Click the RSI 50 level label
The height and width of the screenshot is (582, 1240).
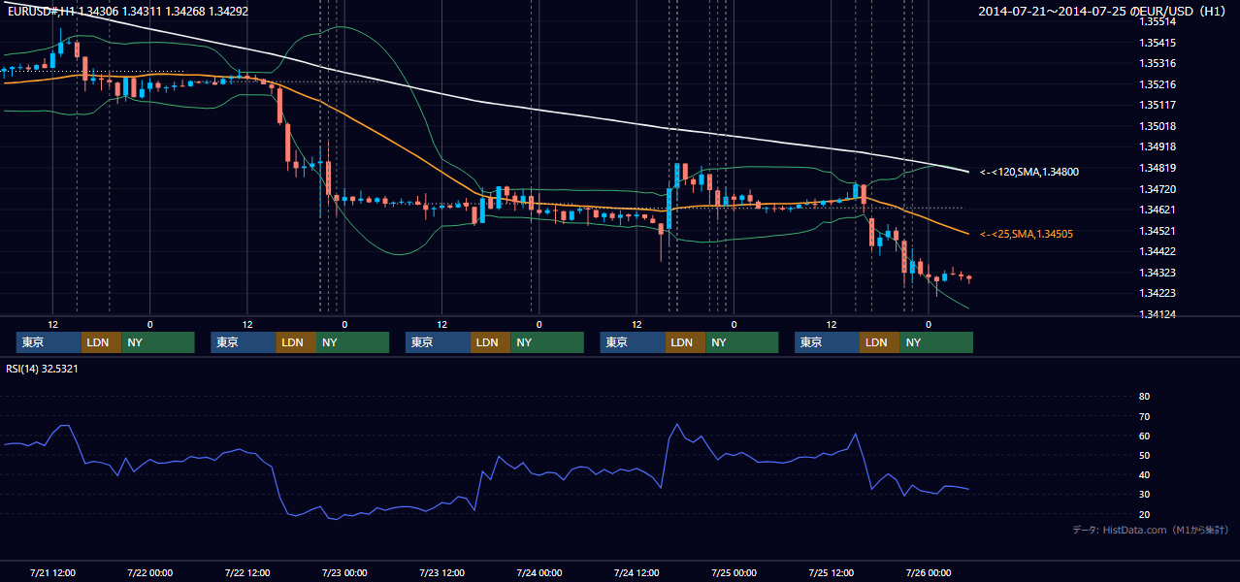tap(1144, 456)
